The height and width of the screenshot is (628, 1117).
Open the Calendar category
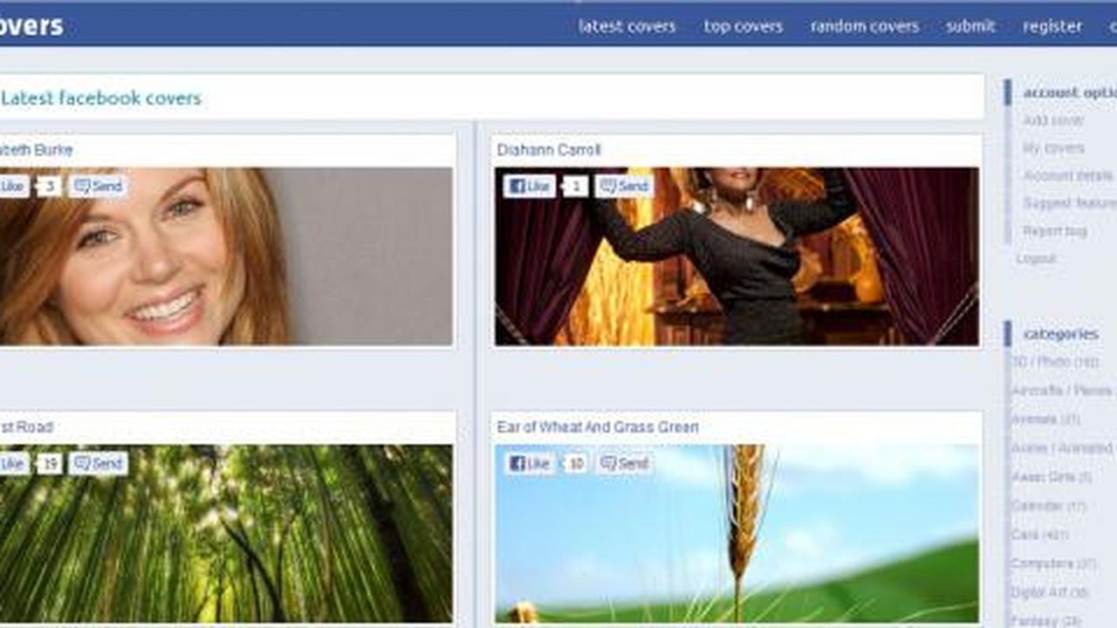tap(1048, 506)
